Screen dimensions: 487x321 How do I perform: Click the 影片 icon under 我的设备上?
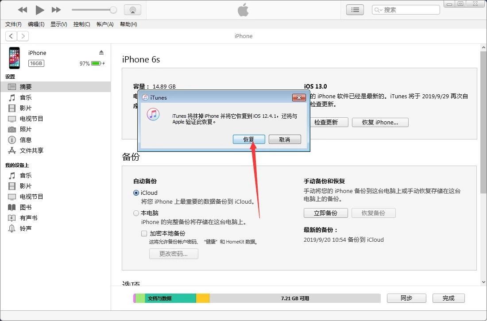coord(12,186)
